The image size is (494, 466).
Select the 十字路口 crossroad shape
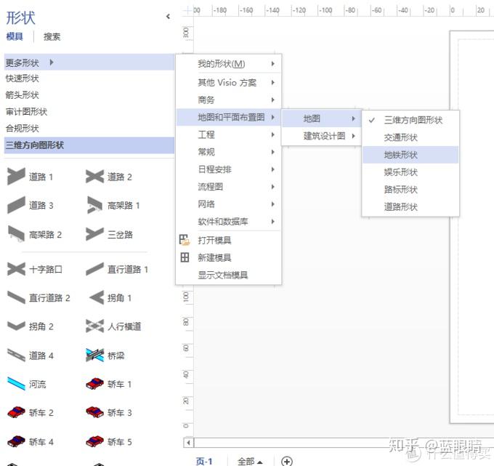click(35, 269)
